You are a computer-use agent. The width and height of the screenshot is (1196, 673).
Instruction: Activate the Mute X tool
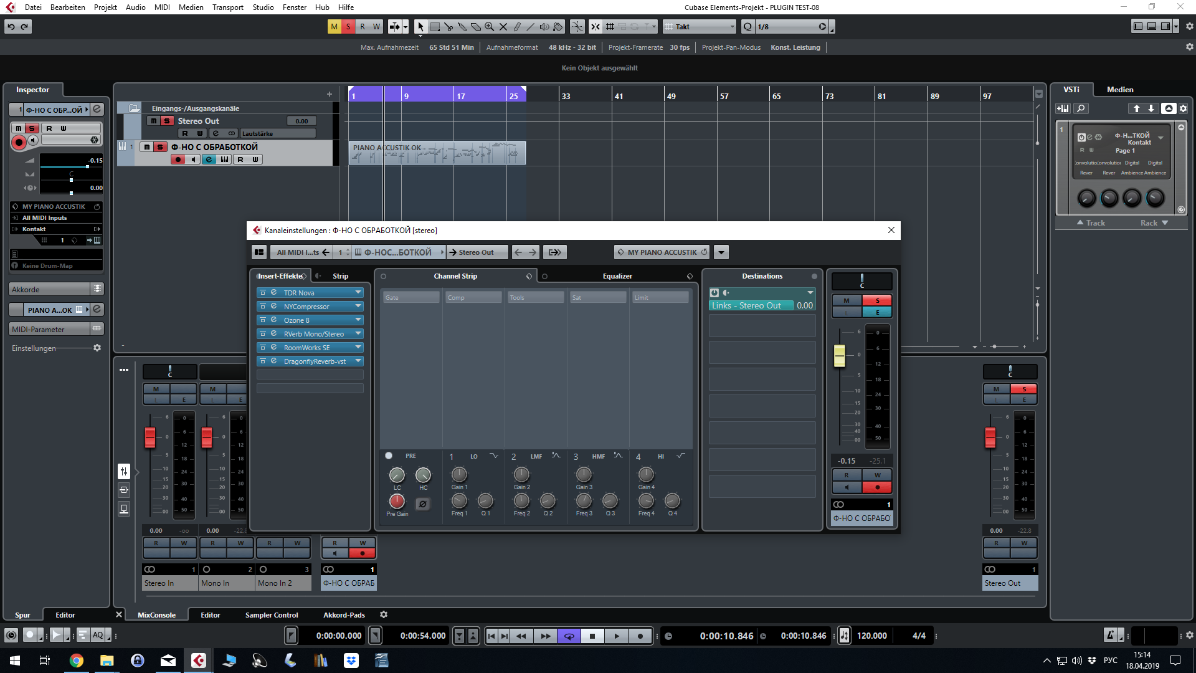tap(503, 27)
